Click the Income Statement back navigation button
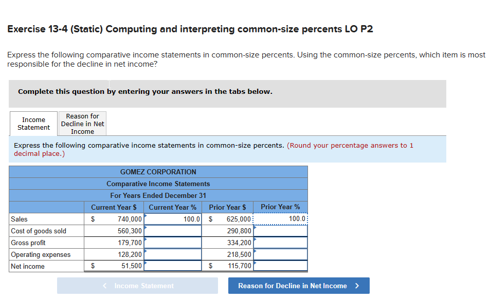The height and width of the screenshot is (301, 490). 137,286
